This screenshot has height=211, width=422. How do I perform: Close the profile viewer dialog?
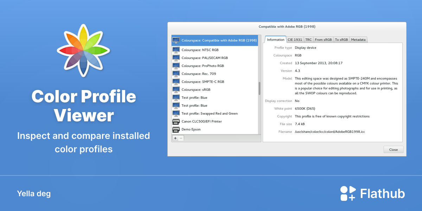pos(394,149)
